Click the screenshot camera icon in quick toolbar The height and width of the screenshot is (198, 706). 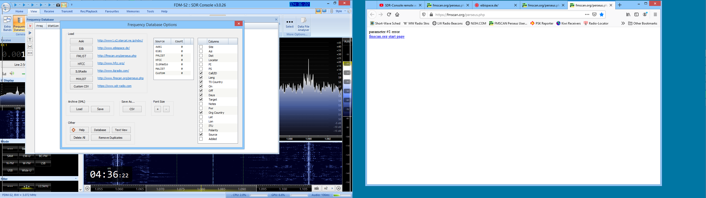click(x=58, y=5)
